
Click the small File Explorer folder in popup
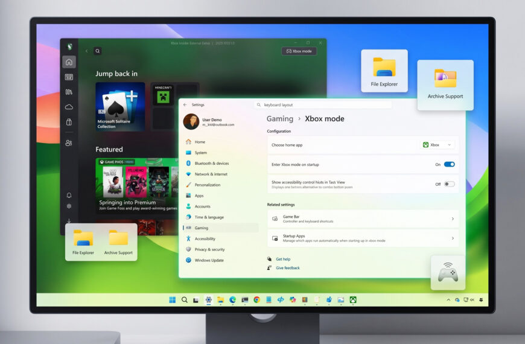pyautogui.click(x=83, y=242)
